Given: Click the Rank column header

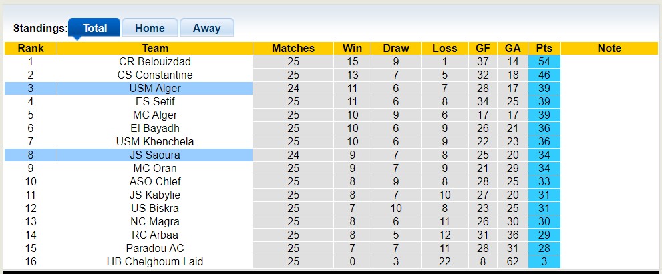Looking at the screenshot, I should (31, 48).
